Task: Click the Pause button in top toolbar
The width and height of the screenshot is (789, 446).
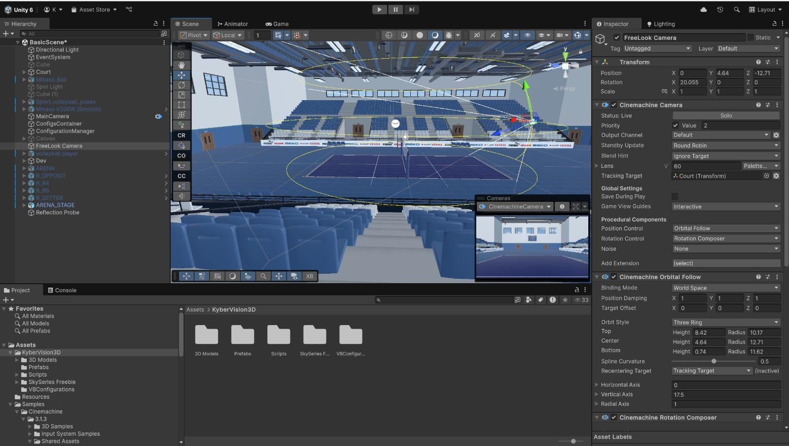Action: pyautogui.click(x=395, y=9)
